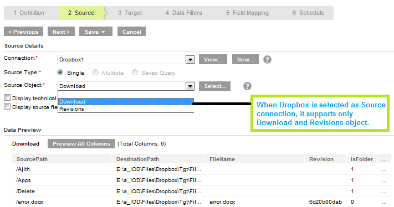Select Saved Query radio option
The height and width of the screenshot is (207, 394).
[135, 73]
